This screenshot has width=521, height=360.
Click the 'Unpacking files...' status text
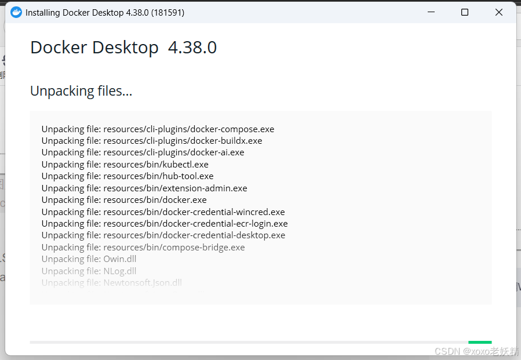[x=81, y=91]
